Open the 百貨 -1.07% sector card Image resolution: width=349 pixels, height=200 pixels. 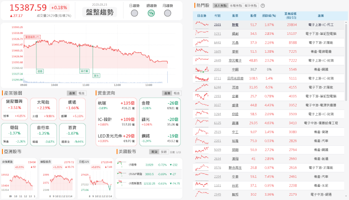(x=72, y=135)
